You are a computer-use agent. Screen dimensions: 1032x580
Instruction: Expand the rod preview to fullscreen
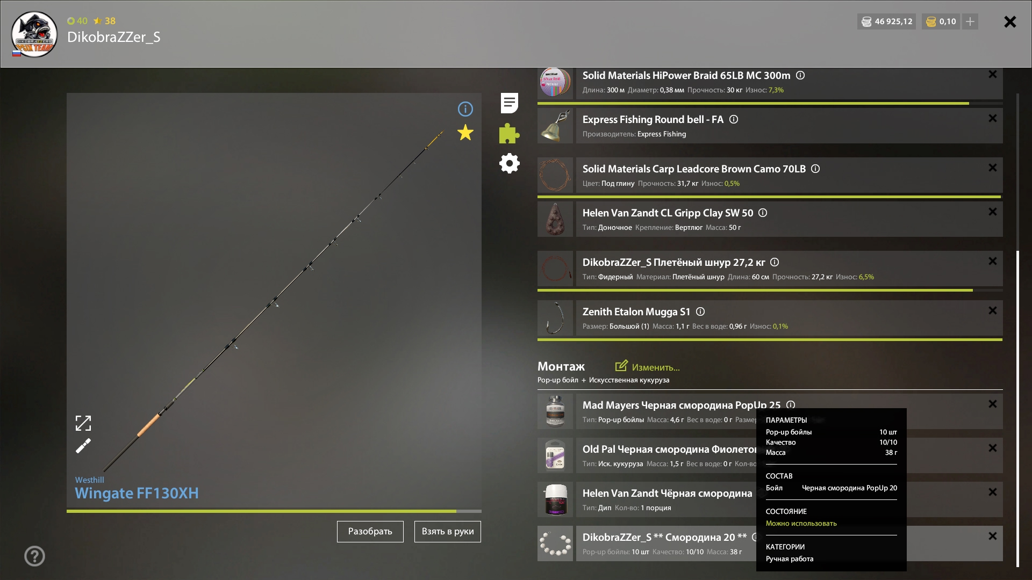(83, 423)
